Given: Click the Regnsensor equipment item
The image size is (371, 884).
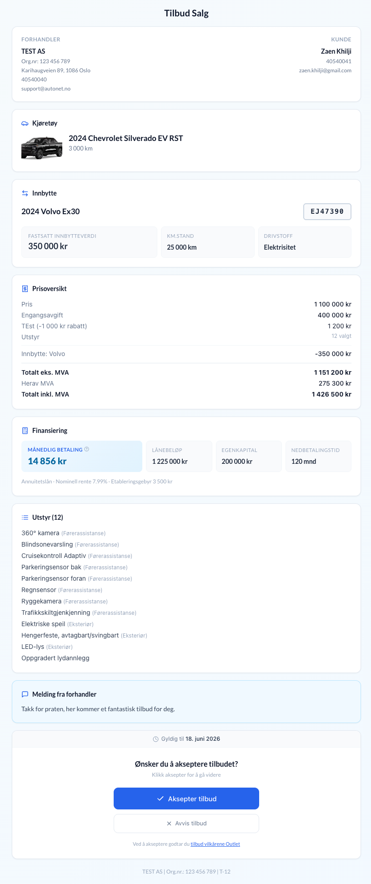Looking at the screenshot, I should [x=62, y=590].
